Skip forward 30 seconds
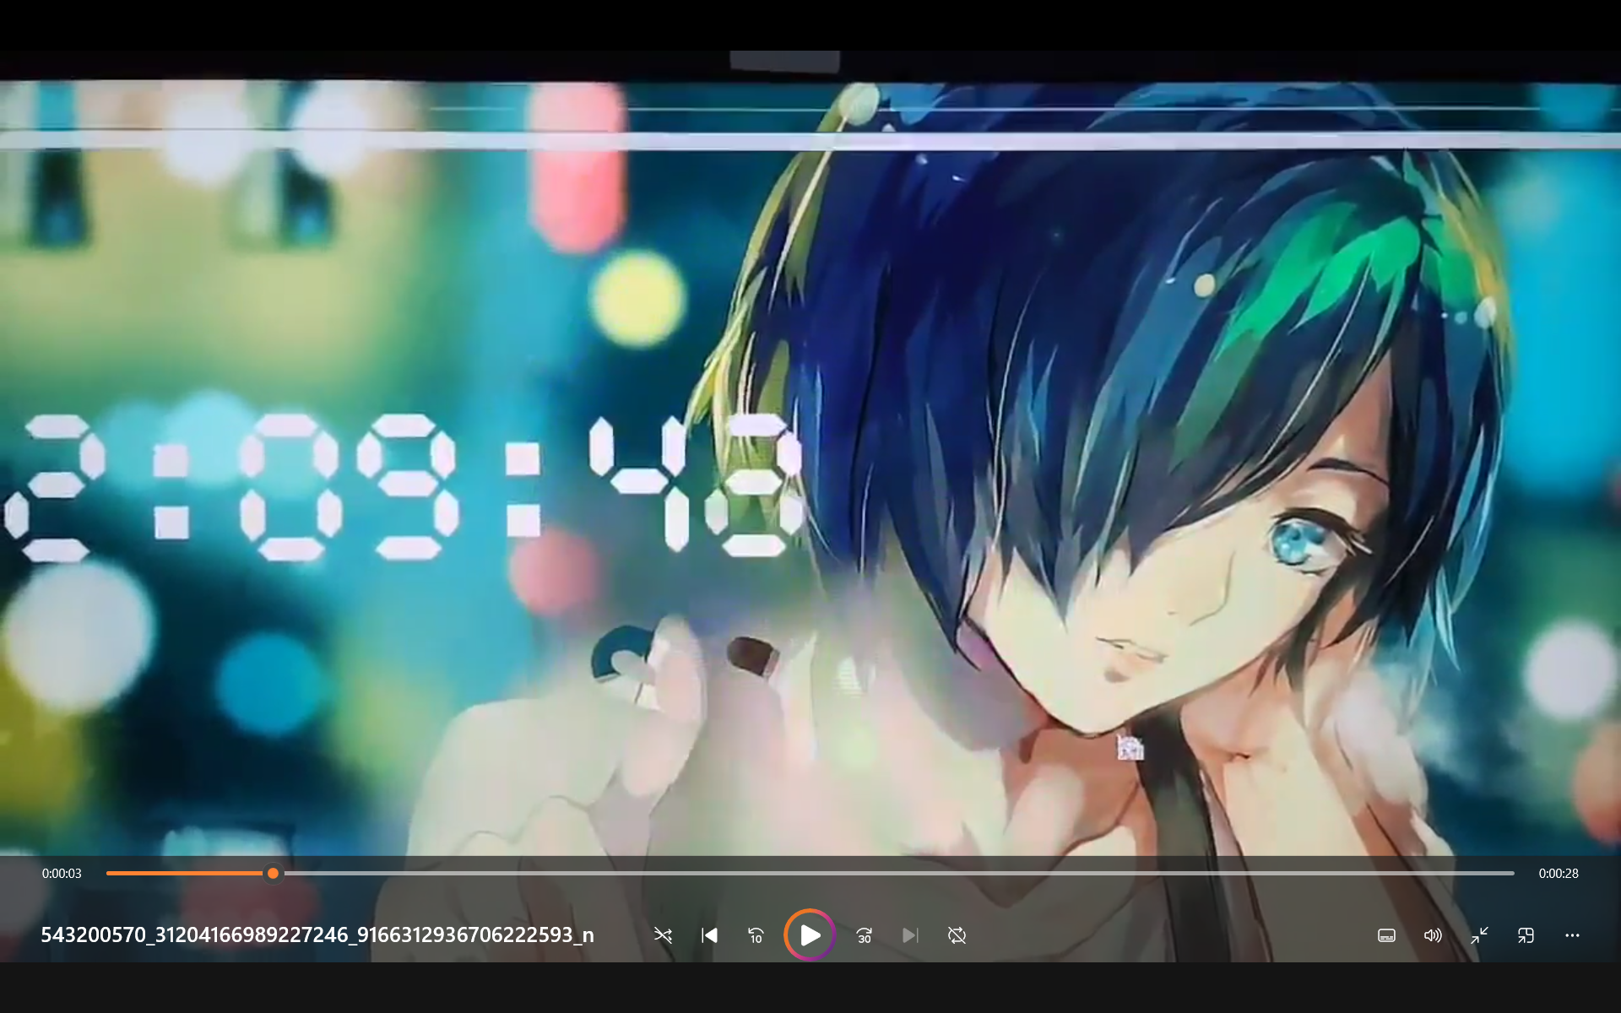Screen dimensions: 1621x1013 (864, 935)
